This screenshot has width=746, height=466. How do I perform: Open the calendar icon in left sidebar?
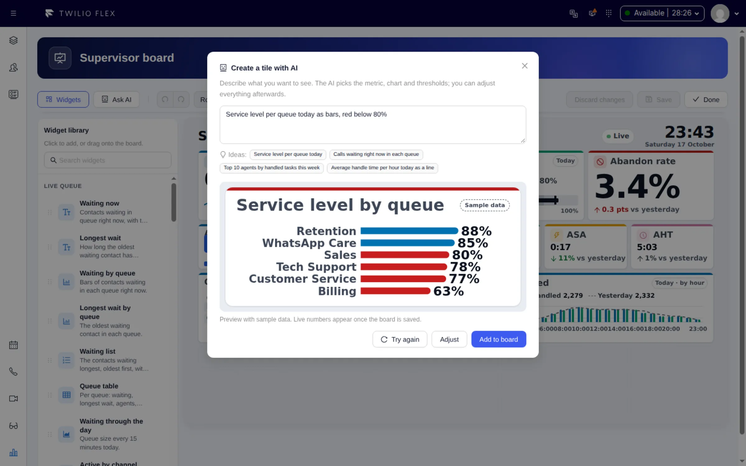(13, 345)
